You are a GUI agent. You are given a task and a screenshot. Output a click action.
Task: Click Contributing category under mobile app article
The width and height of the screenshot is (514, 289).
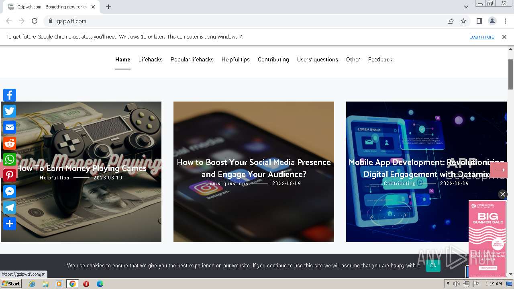[400, 183]
